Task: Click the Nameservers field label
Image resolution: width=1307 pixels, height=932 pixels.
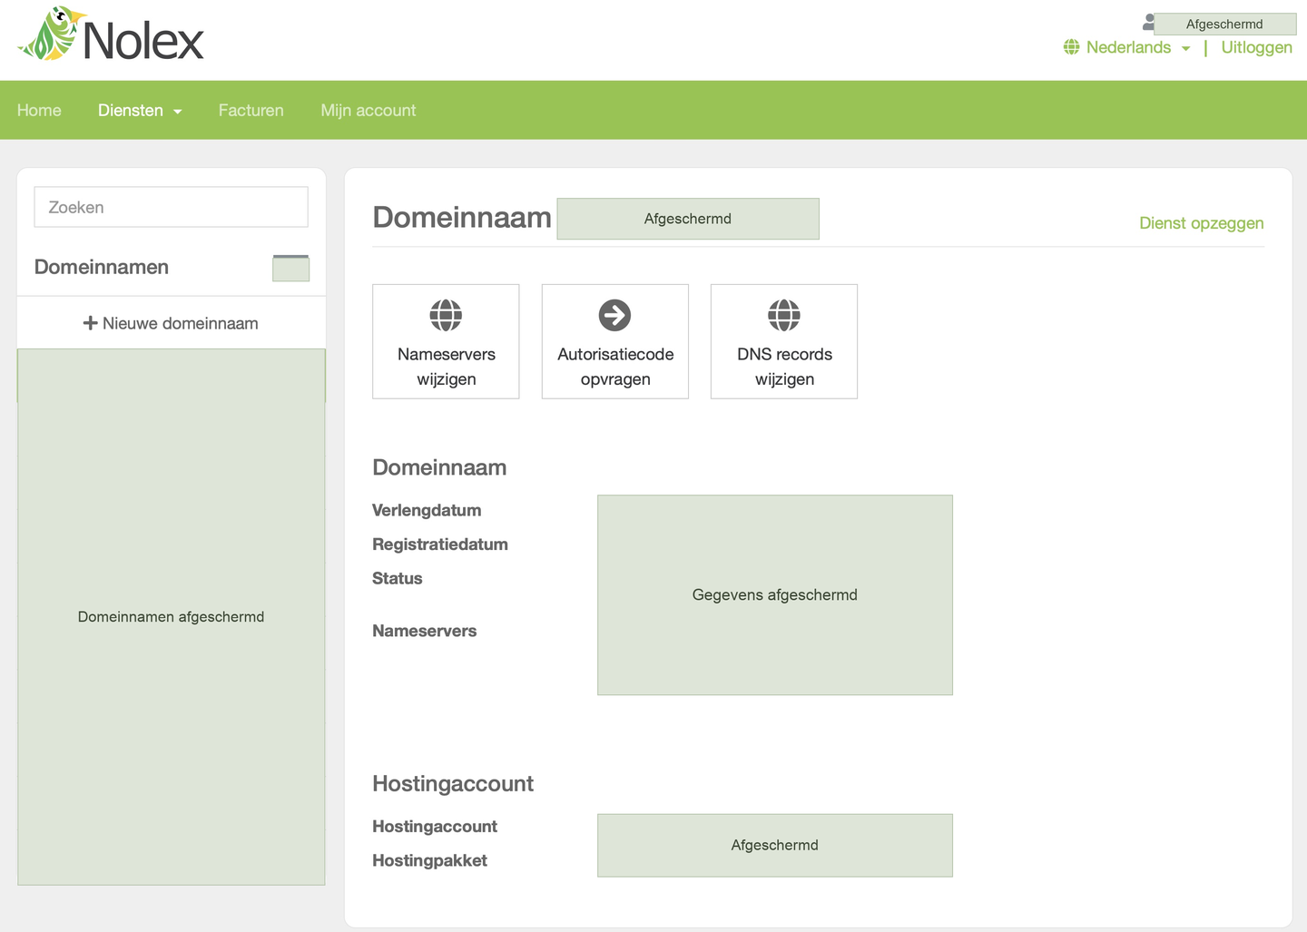Action: pyautogui.click(x=424, y=631)
